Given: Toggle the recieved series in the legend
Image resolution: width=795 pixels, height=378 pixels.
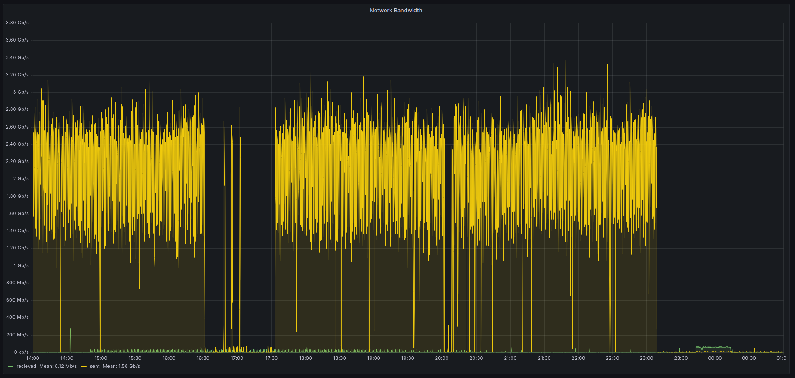Looking at the screenshot, I should tap(26, 367).
